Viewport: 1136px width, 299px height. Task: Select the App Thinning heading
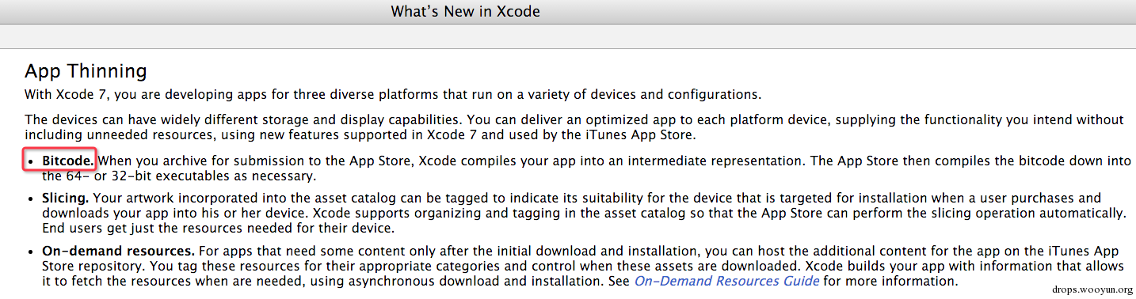coord(86,71)
